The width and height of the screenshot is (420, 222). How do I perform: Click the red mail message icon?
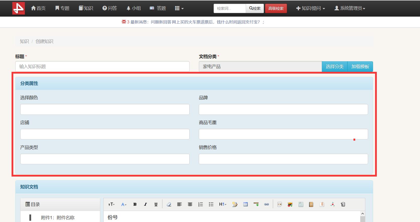[x=124, y=22]
